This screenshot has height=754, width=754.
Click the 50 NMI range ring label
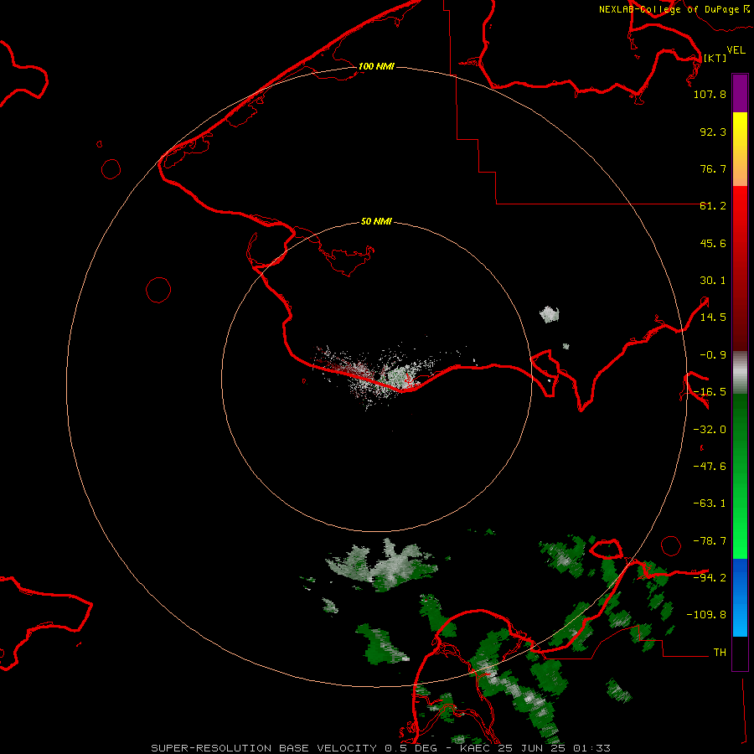[x=376, y=221]
